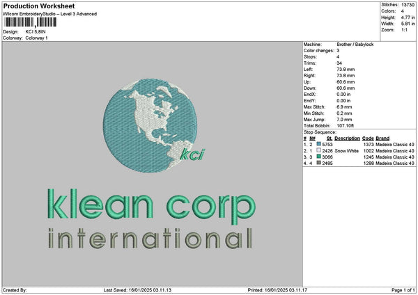418x295 pixels.
Task: Click the Zoom value '1:1'
Action: tap(404, 30)
